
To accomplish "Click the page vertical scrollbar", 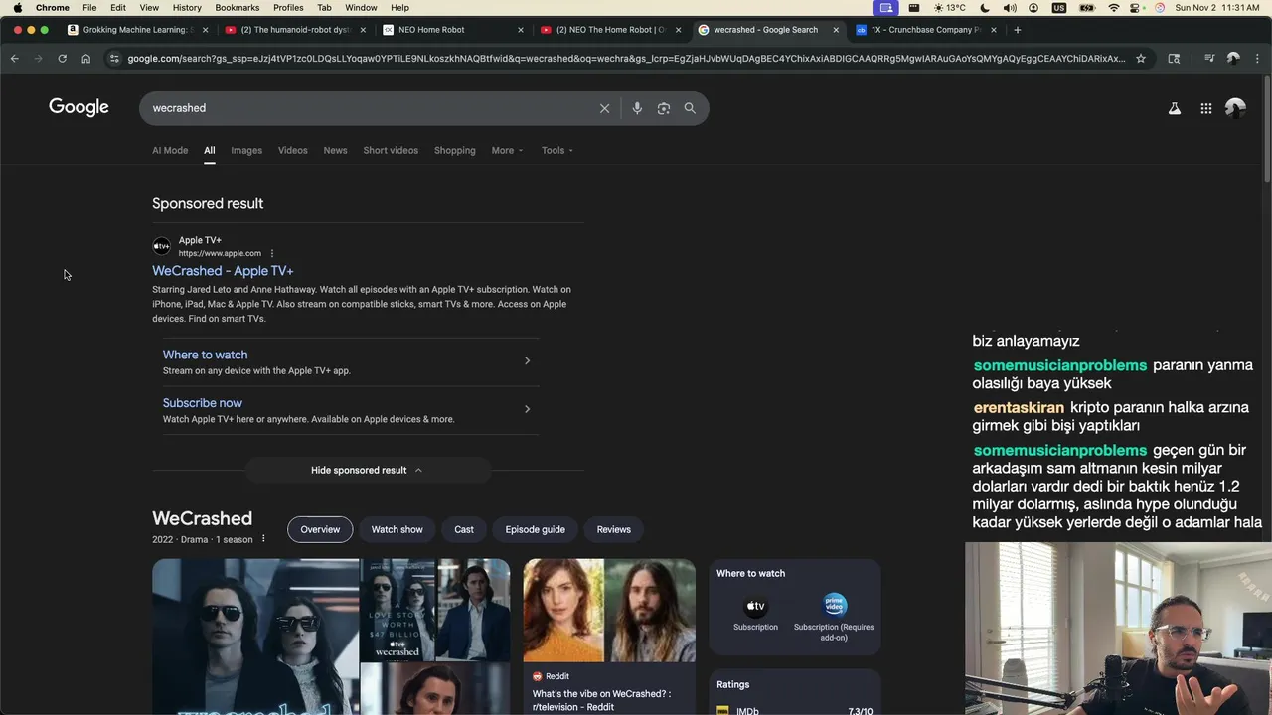I will tap(1267, 129).
